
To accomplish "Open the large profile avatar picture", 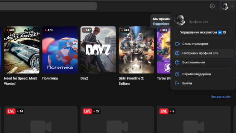I will click(180, 20).
